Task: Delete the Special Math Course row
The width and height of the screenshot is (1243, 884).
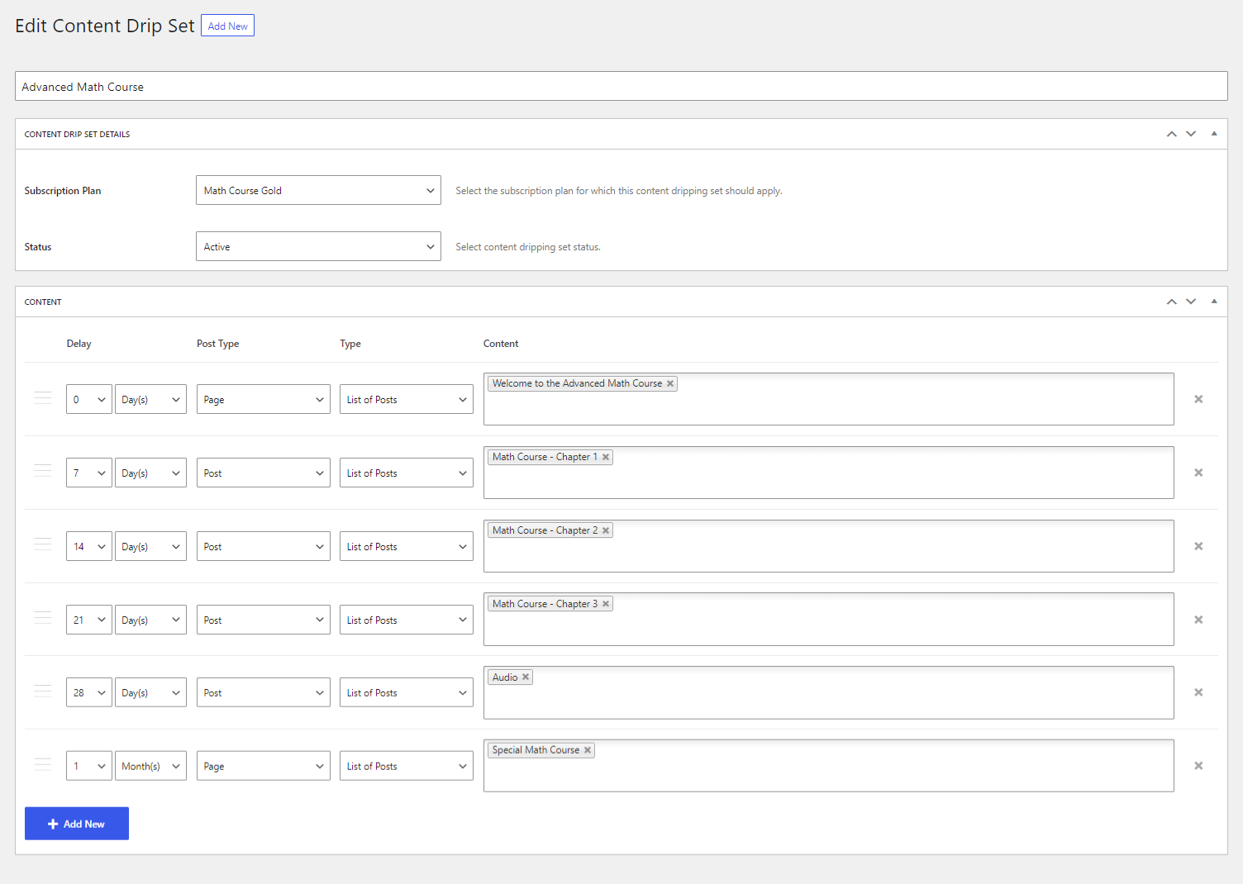Action: tap(1198, 766)
